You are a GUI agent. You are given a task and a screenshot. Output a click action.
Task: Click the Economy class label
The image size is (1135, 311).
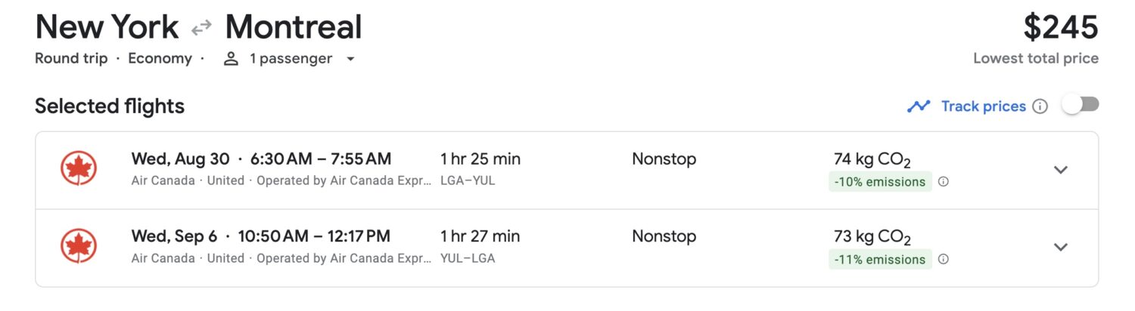[160, 59]
